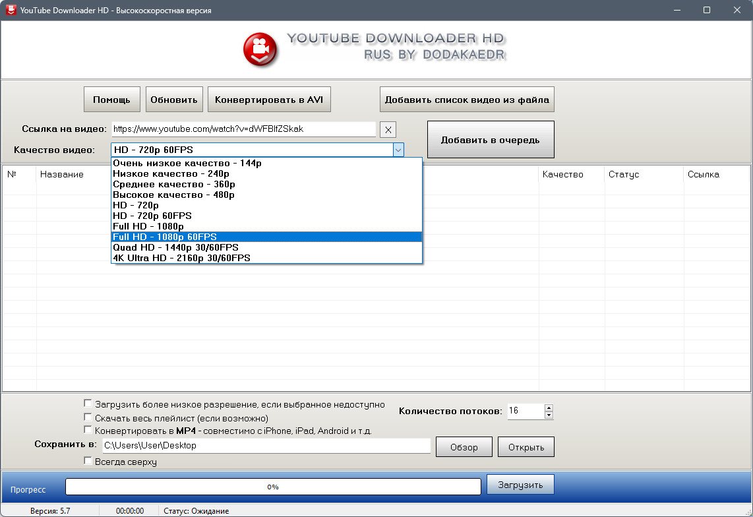Open the Помощь help button

coord(112,100)
